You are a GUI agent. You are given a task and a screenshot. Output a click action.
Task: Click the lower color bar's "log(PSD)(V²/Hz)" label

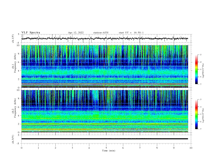click(x=203, y=115)
